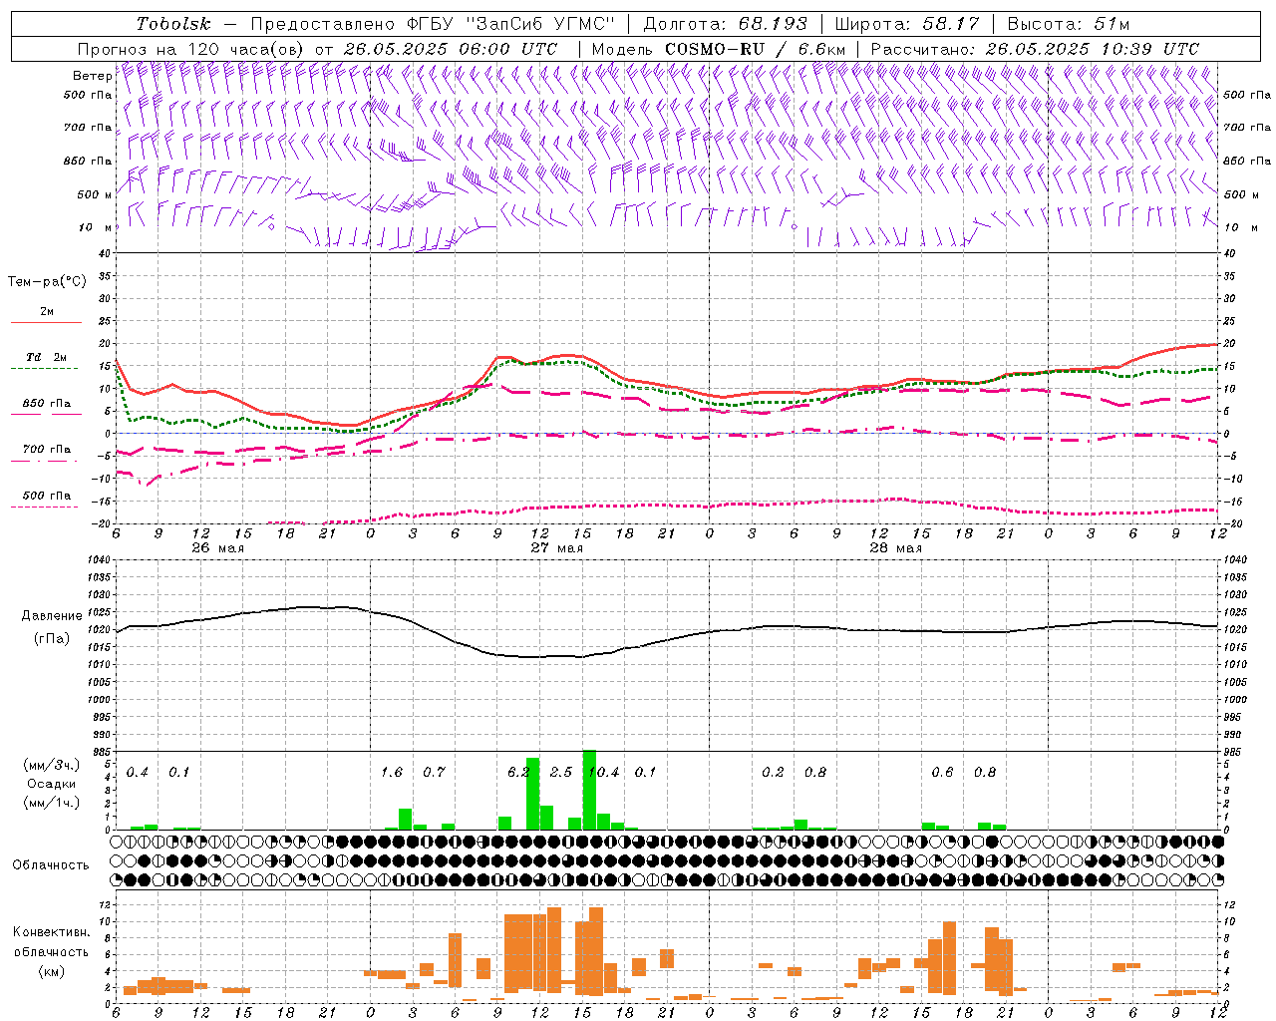The image size is (1276, 1021).
Task: Click the 0.7 precipitation value
Action: coord(434,773)
